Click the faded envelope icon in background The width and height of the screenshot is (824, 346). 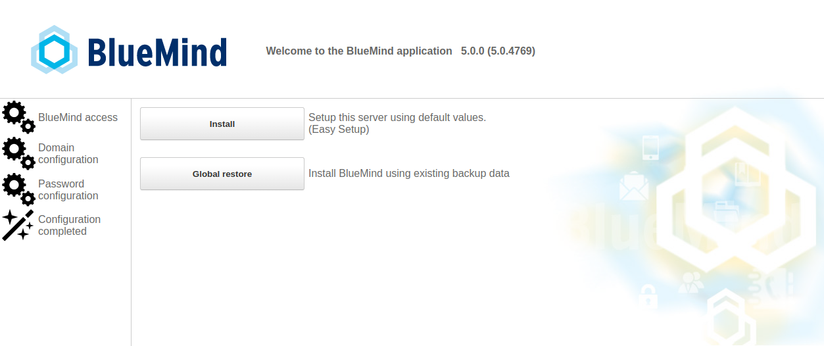click(x=633, y=186)
